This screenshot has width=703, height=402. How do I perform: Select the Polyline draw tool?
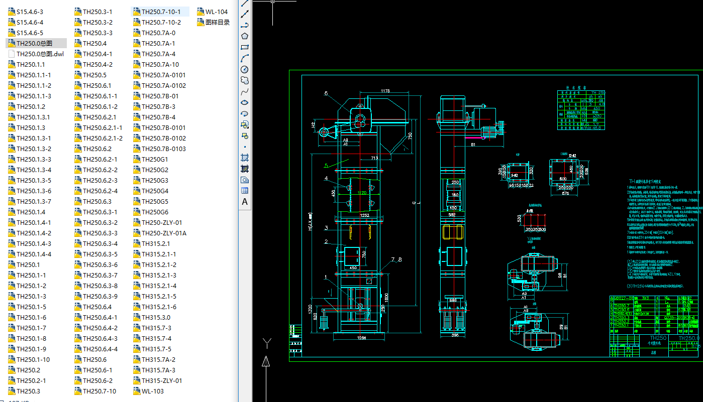245,25
